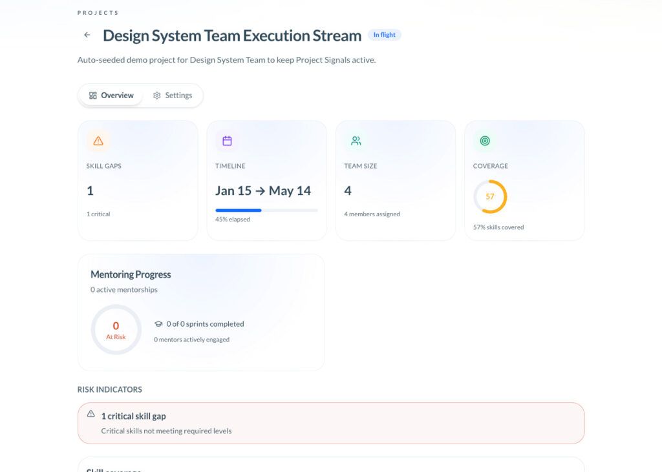This screenshot has height=472, width=662.
Task: Open the Coverage target icon
Action: (485, 141)
